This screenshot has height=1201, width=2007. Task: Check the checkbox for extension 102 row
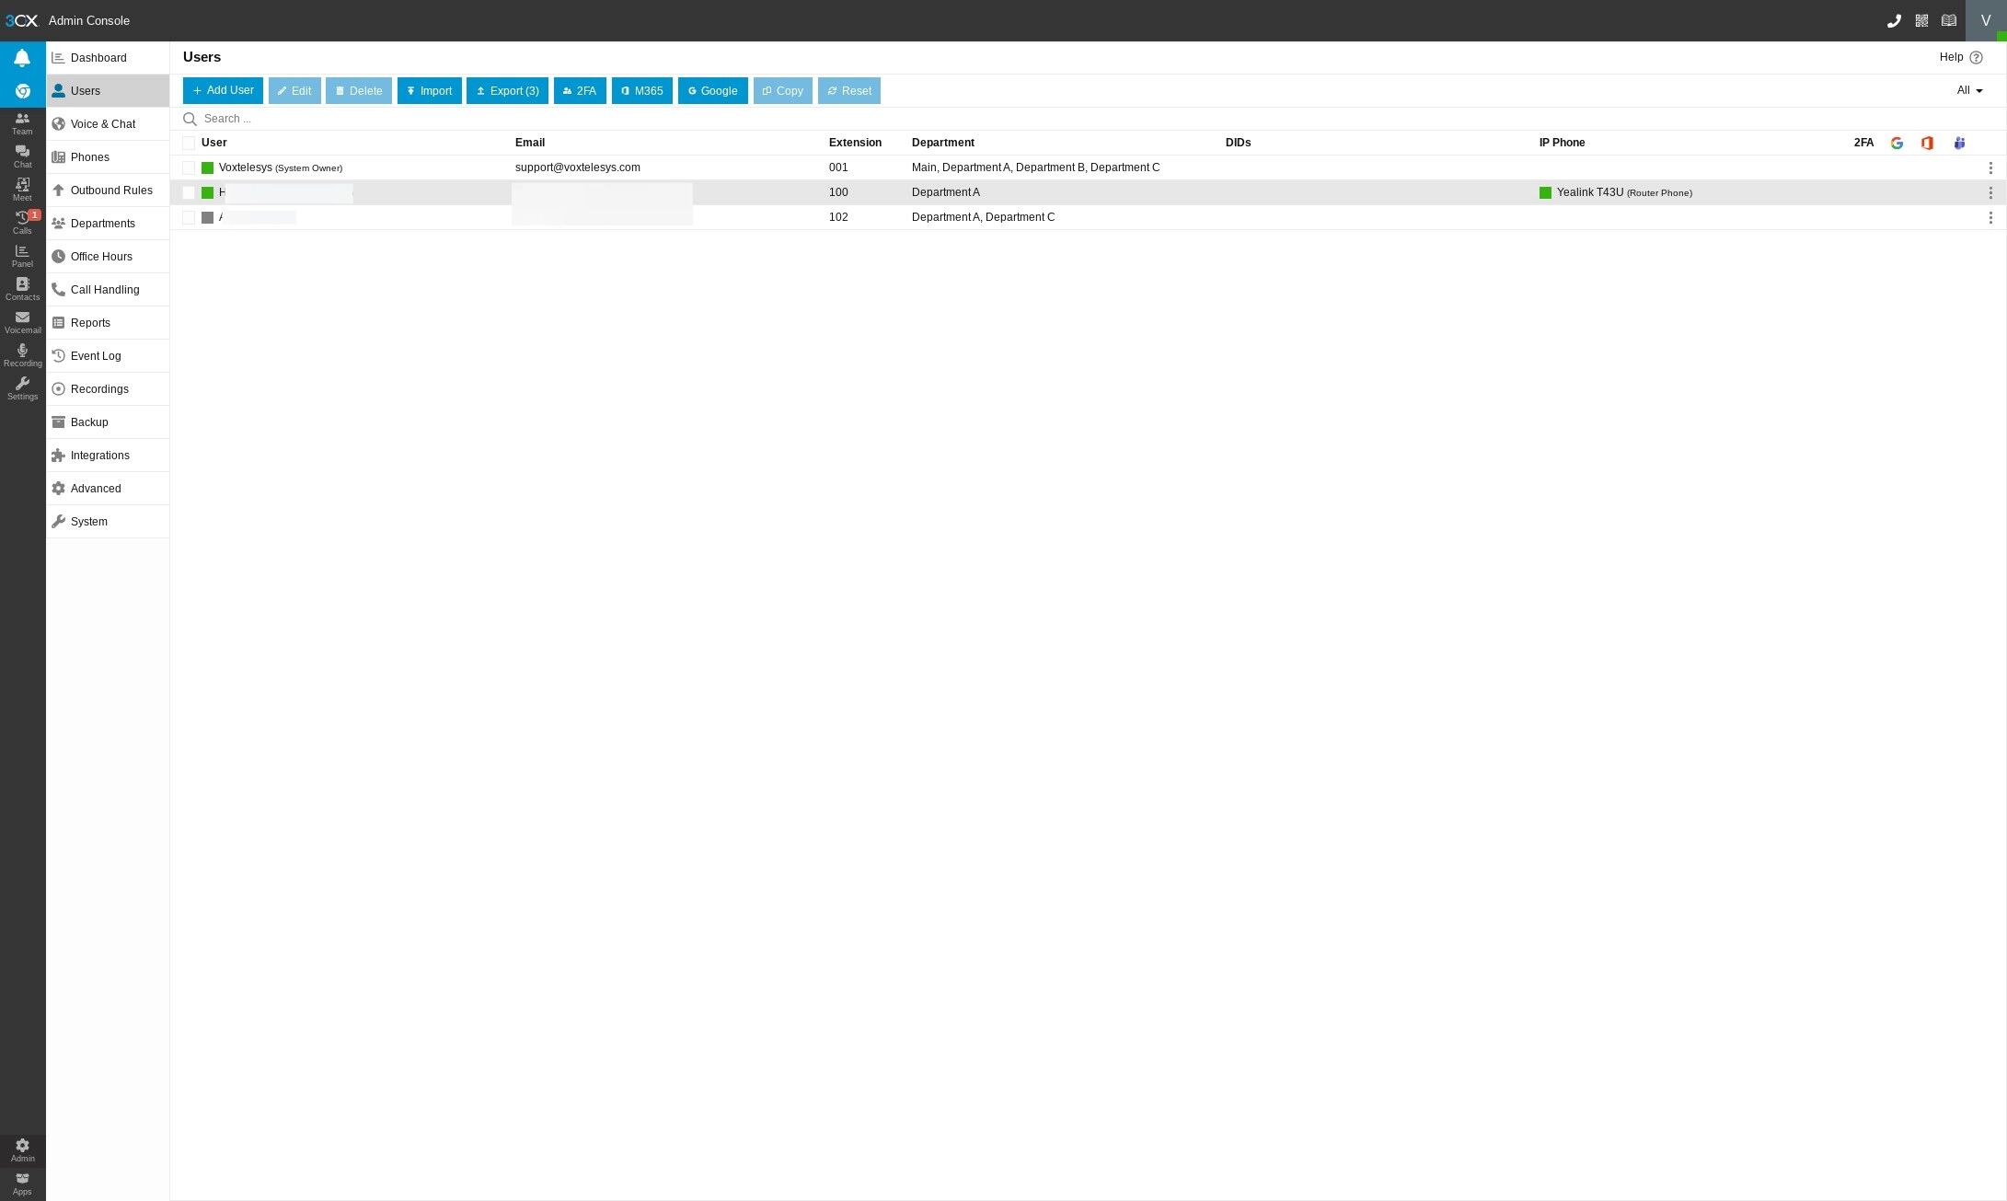[x=190, y=217]
